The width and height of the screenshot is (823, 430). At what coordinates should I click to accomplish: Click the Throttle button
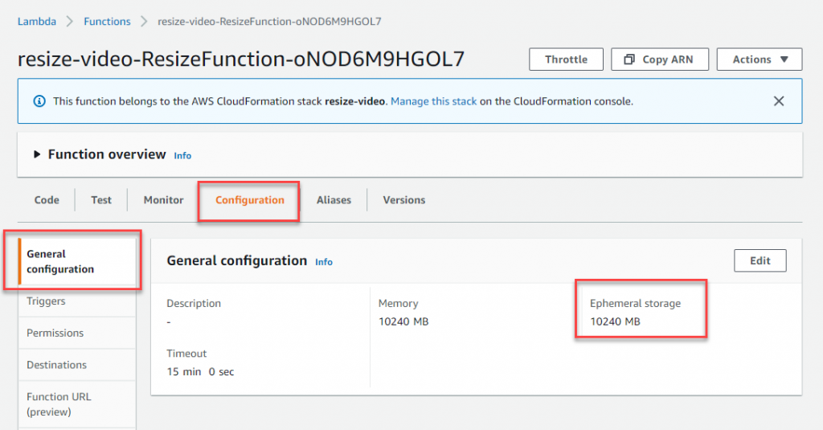(x=566, y=59)
